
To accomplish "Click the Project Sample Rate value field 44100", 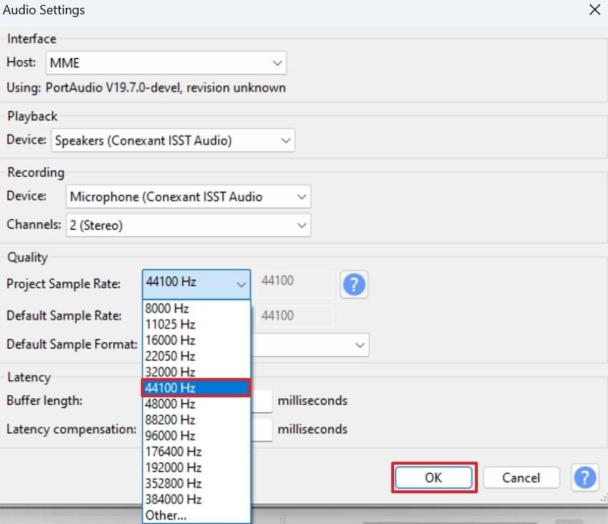I will (295, 283).
